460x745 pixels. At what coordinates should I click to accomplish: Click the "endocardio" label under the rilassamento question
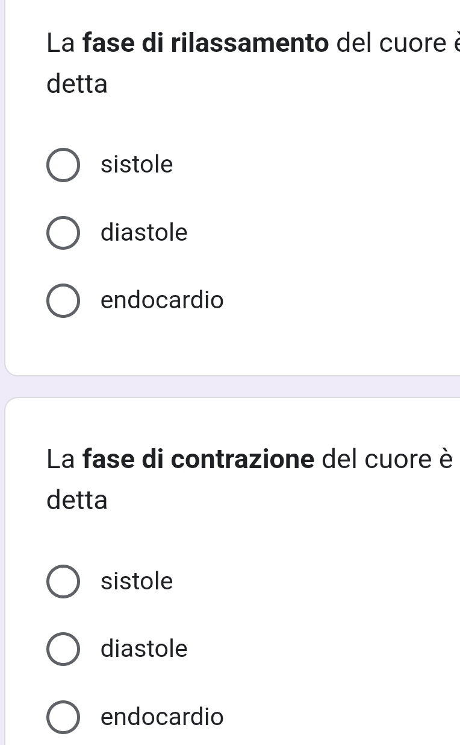[x=162, y=300]
